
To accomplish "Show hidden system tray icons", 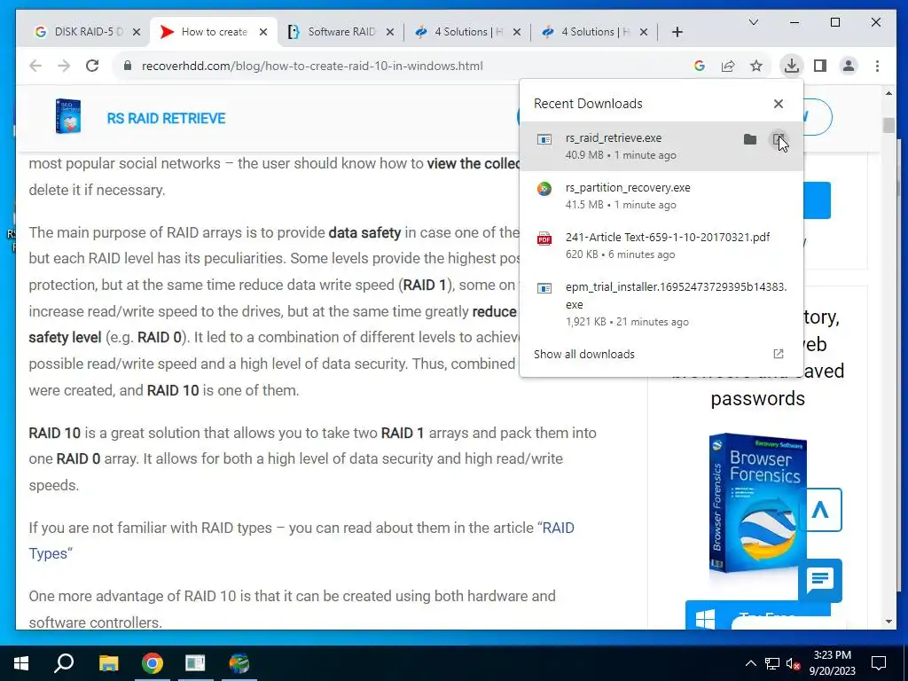I will click(x=750, y=663).
